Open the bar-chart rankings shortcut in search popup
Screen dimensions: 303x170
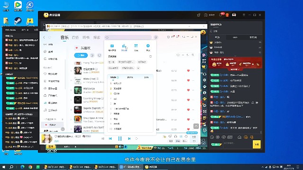click(x=124, y=47)
